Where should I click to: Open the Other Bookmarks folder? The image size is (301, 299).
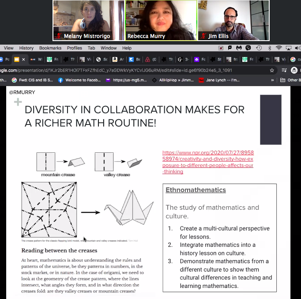point(290,80)
